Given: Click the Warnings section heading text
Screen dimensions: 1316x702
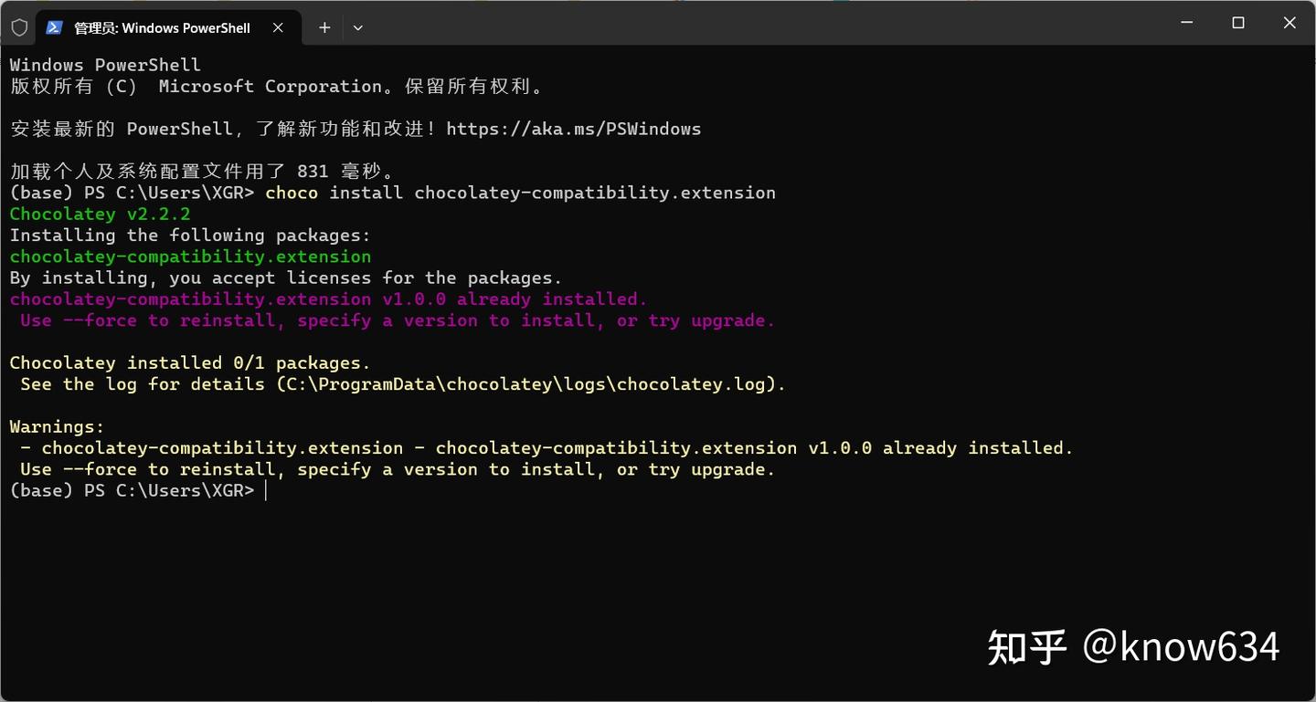Looking at the screenshot, I should 54,425.
